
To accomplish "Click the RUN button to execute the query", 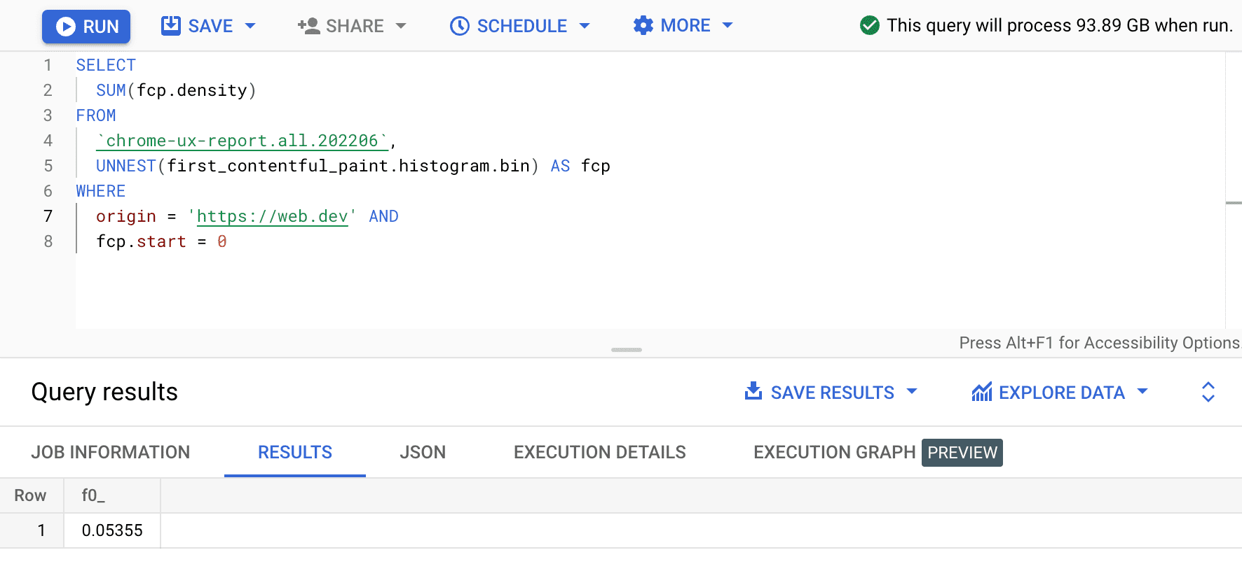I will (x=86, y=27).
